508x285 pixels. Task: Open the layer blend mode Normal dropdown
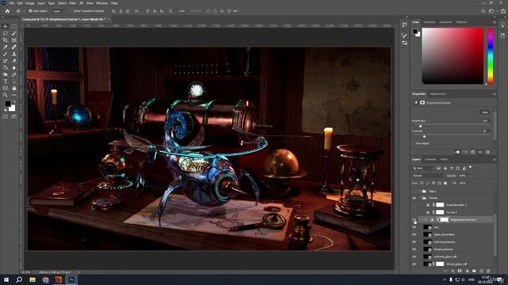[x=428, y=176]
